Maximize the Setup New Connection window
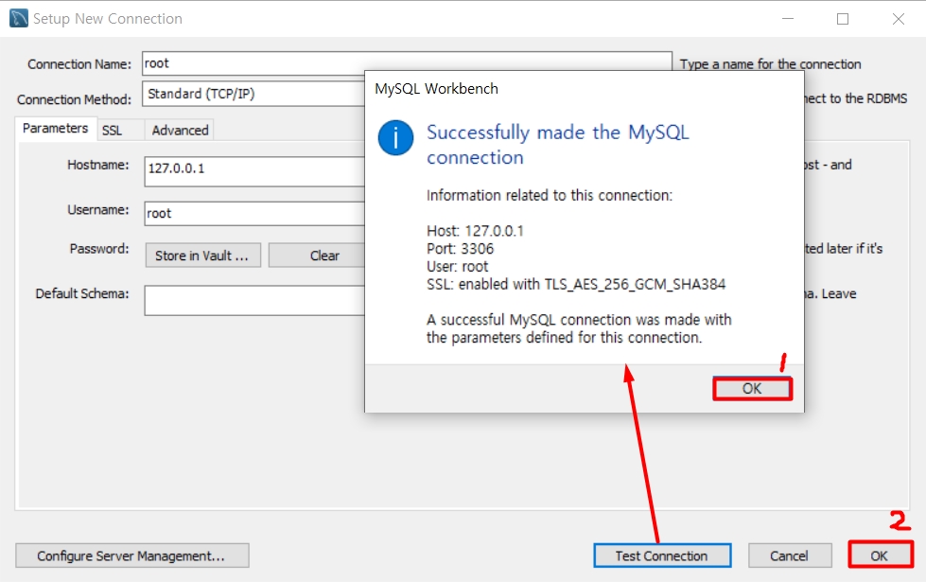Screen dimensions: 926x582 [x=843, y=18]
